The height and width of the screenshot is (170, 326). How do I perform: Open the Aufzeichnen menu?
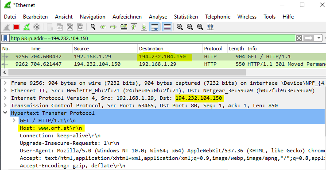[x=127, y=17]
